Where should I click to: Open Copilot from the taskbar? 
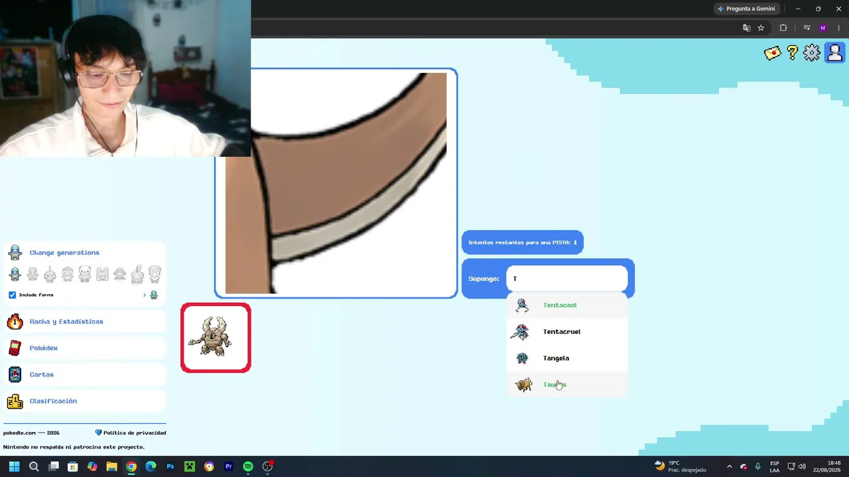click(92, 466)
